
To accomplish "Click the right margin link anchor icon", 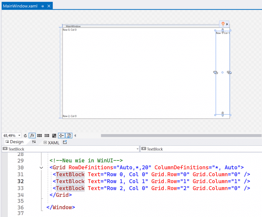I will 229,72.
